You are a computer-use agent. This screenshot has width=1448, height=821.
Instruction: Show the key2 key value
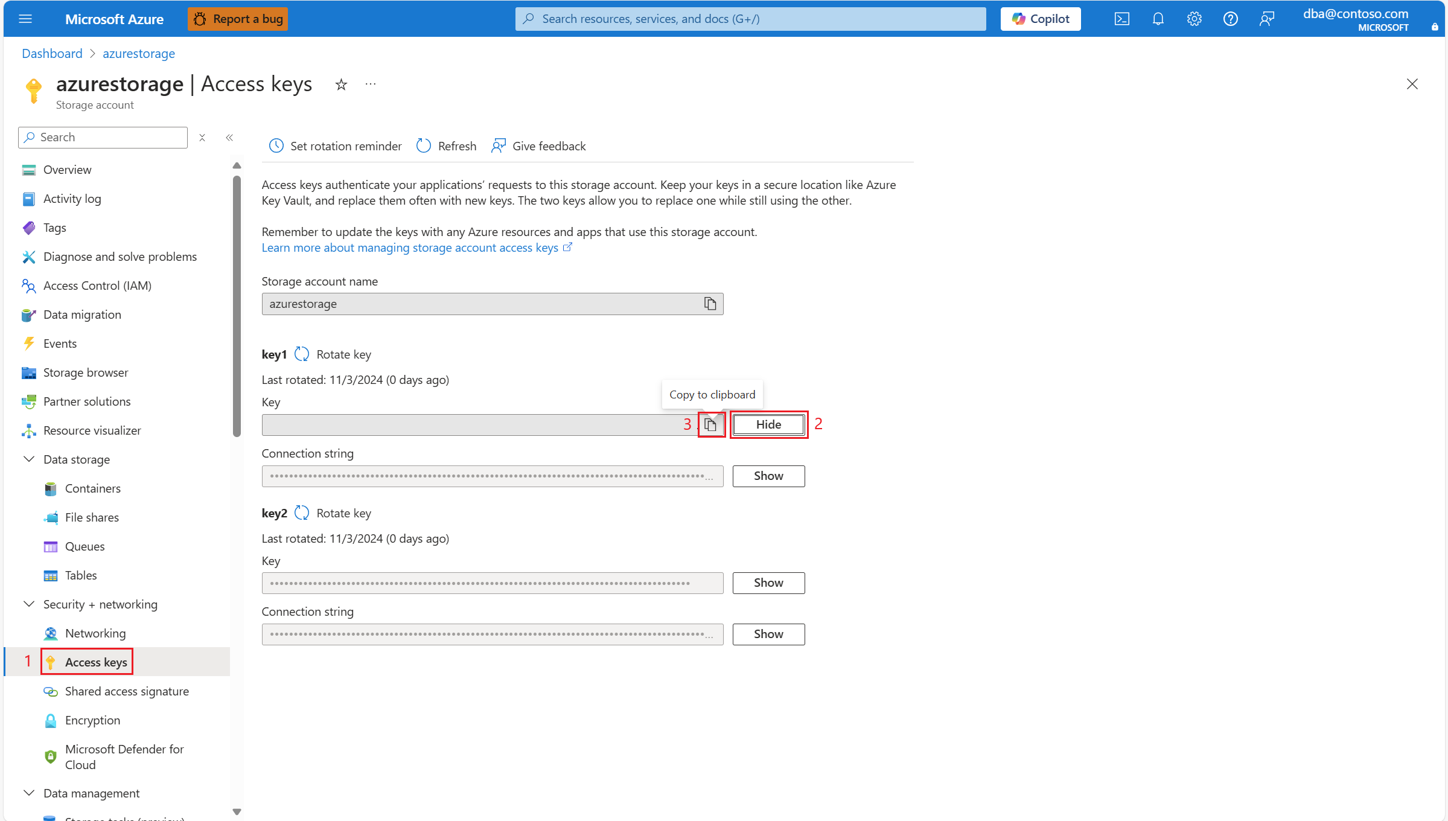coord(768,583)
